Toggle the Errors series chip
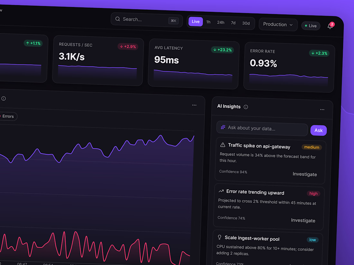 [x=7, y=116]
